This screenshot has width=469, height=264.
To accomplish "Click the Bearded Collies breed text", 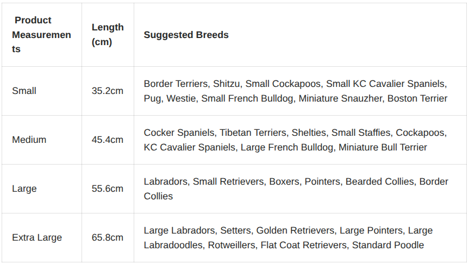I will coord(379,181).
